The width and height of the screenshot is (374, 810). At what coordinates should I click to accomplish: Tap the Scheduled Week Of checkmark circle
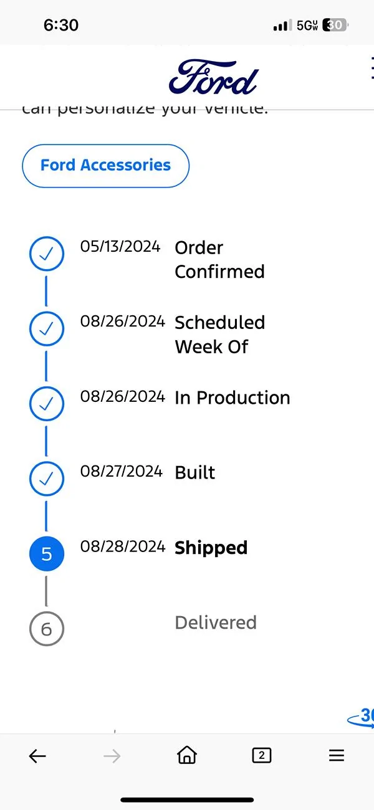(x=47, y=329)
